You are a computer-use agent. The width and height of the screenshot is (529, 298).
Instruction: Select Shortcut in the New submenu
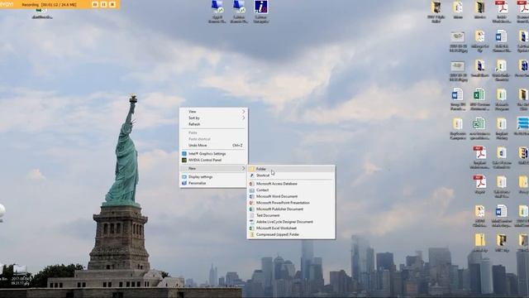[x=291, y=175]
